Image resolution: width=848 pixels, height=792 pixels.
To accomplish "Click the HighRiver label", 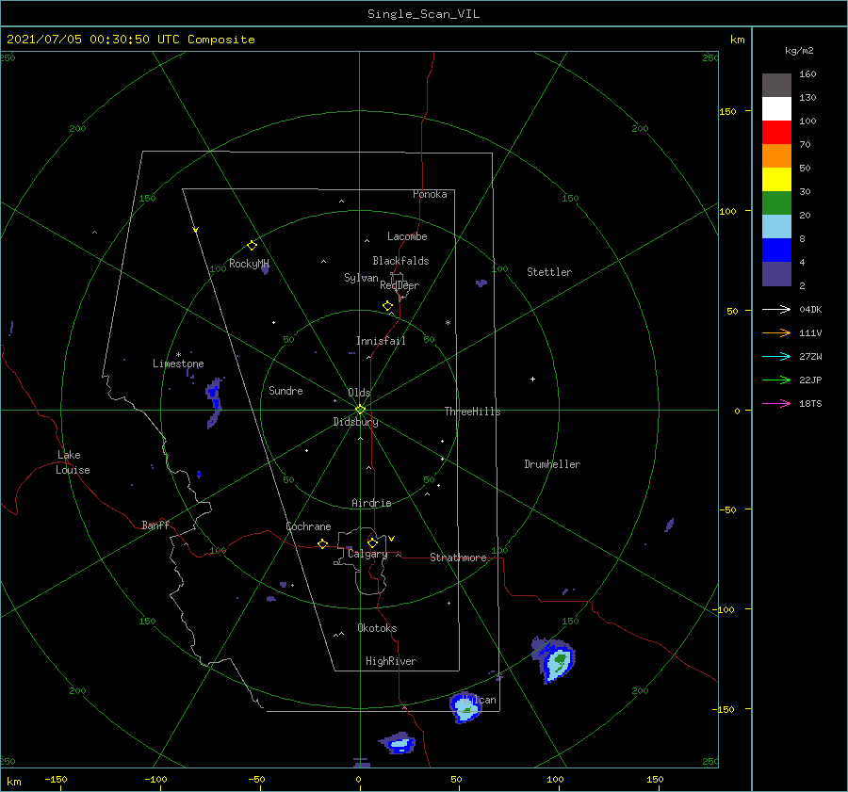I will coord(391,661).
